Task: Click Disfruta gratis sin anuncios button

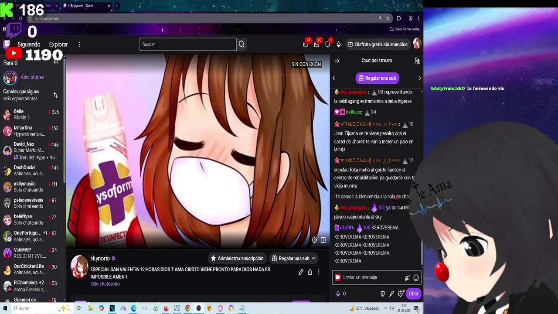Action: click(378, 44)
